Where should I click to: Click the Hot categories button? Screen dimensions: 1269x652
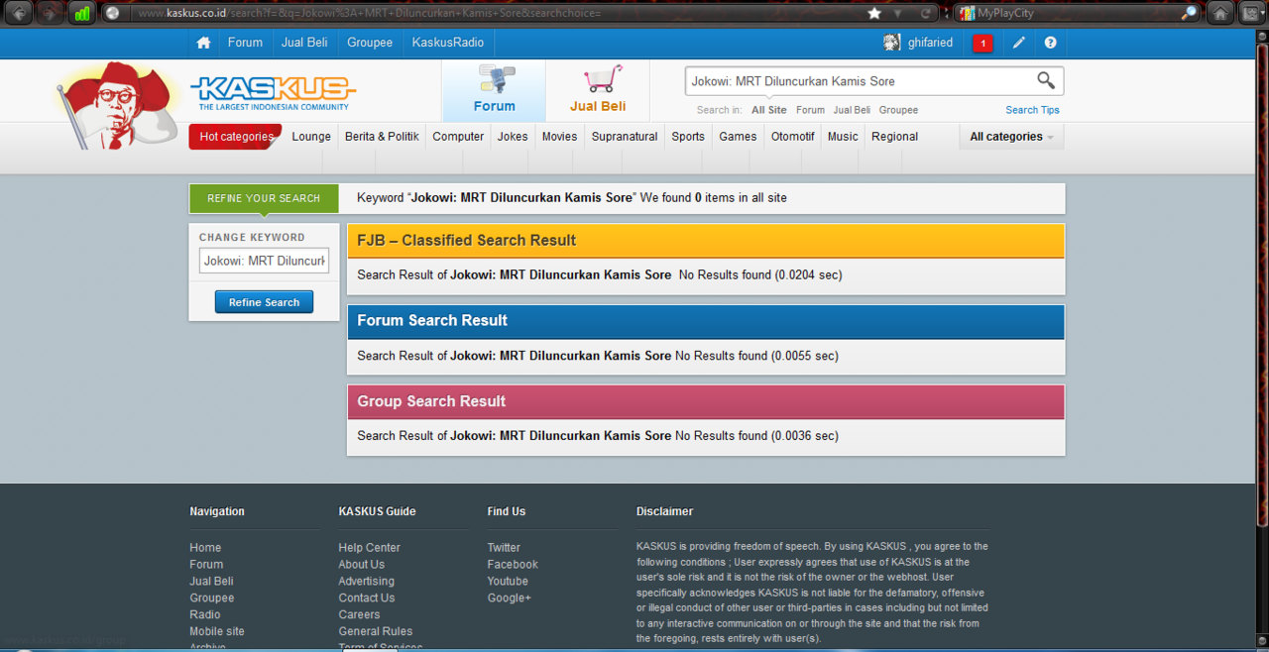[235, 137]
